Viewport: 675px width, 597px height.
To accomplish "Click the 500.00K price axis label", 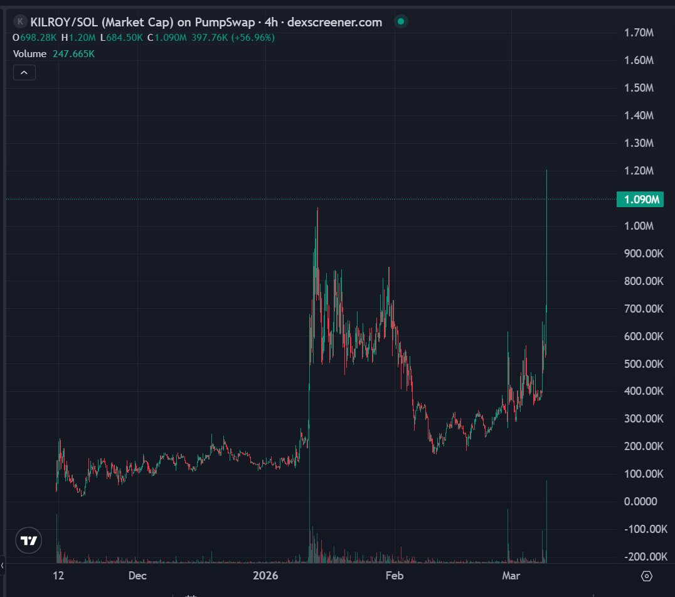I will (x=644, y=364).
